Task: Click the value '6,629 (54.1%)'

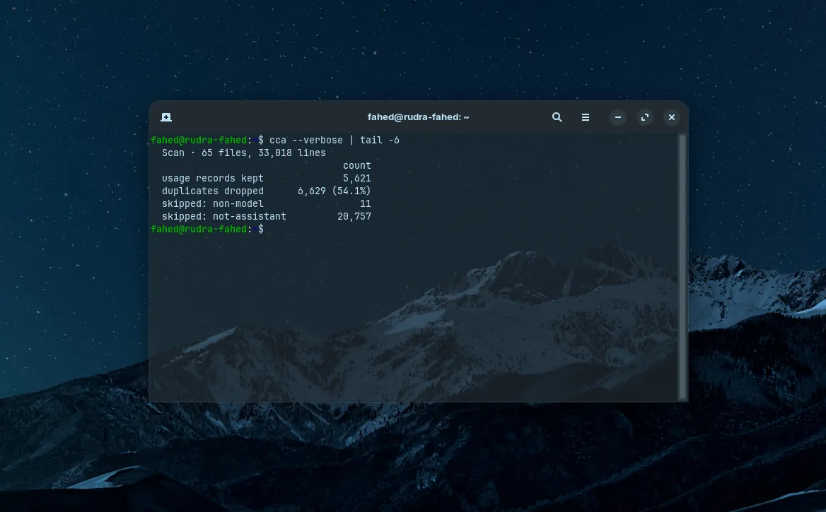Action: click(335, 191)
